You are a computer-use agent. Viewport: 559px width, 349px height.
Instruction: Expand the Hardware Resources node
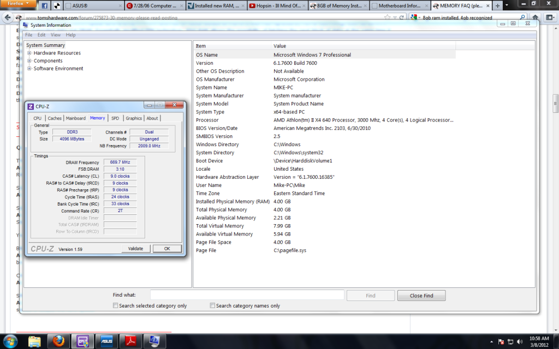tap(29, 53)
